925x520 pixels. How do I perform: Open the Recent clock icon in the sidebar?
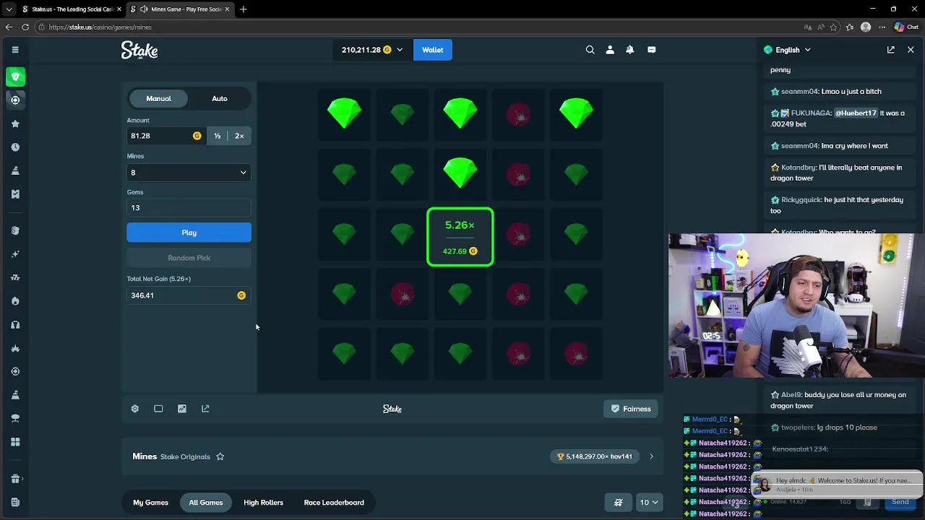(x=15, y=147)
